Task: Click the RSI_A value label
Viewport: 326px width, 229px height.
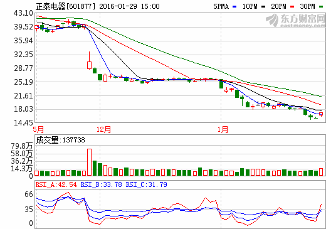Action: click(x=56, y=184)
